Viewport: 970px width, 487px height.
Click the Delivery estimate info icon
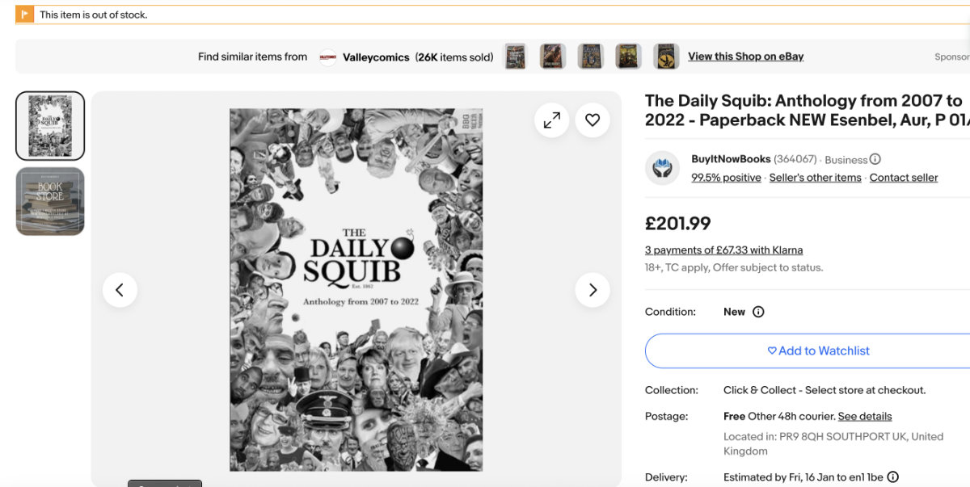click(893, 477)
